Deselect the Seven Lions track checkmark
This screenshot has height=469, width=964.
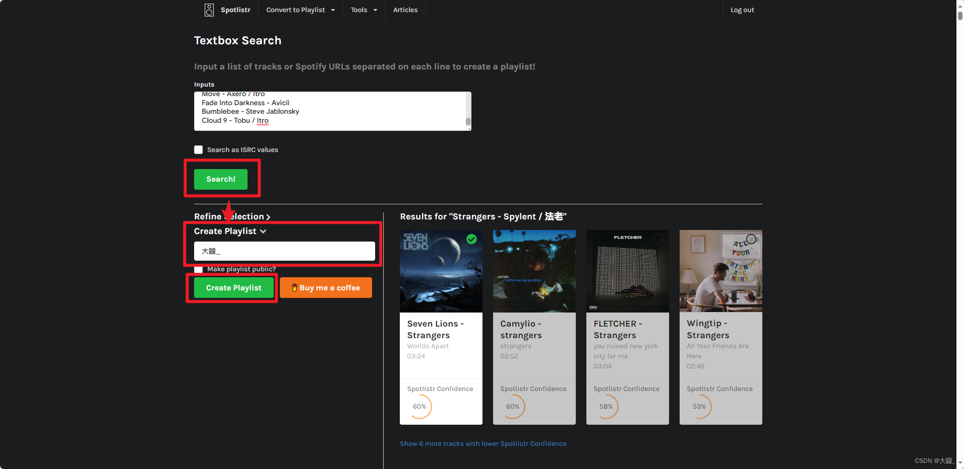(x=471, y=239)
